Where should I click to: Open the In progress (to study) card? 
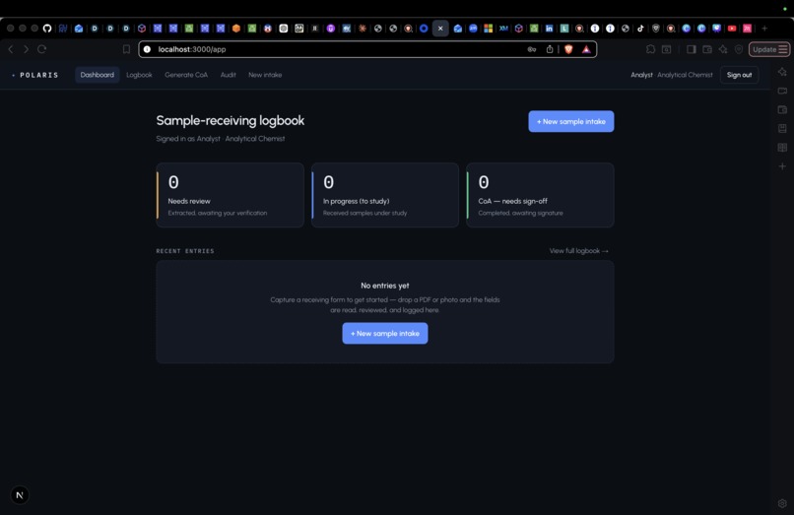[x=385, y=195]
